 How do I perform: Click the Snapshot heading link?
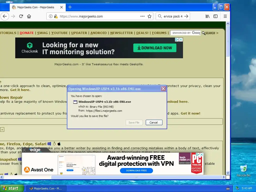click(8, 159)
